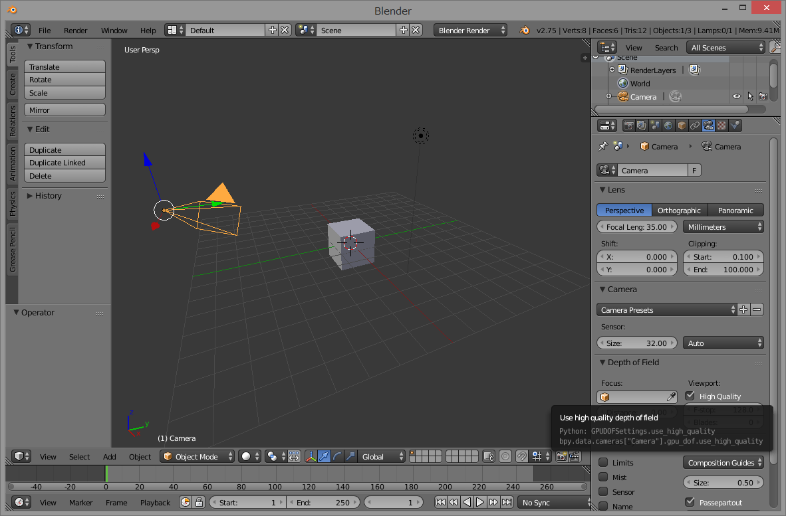This screenshot has height=516, width=786.
Task: Open Constraints properties chain-link icon
Action: point(694,125)
